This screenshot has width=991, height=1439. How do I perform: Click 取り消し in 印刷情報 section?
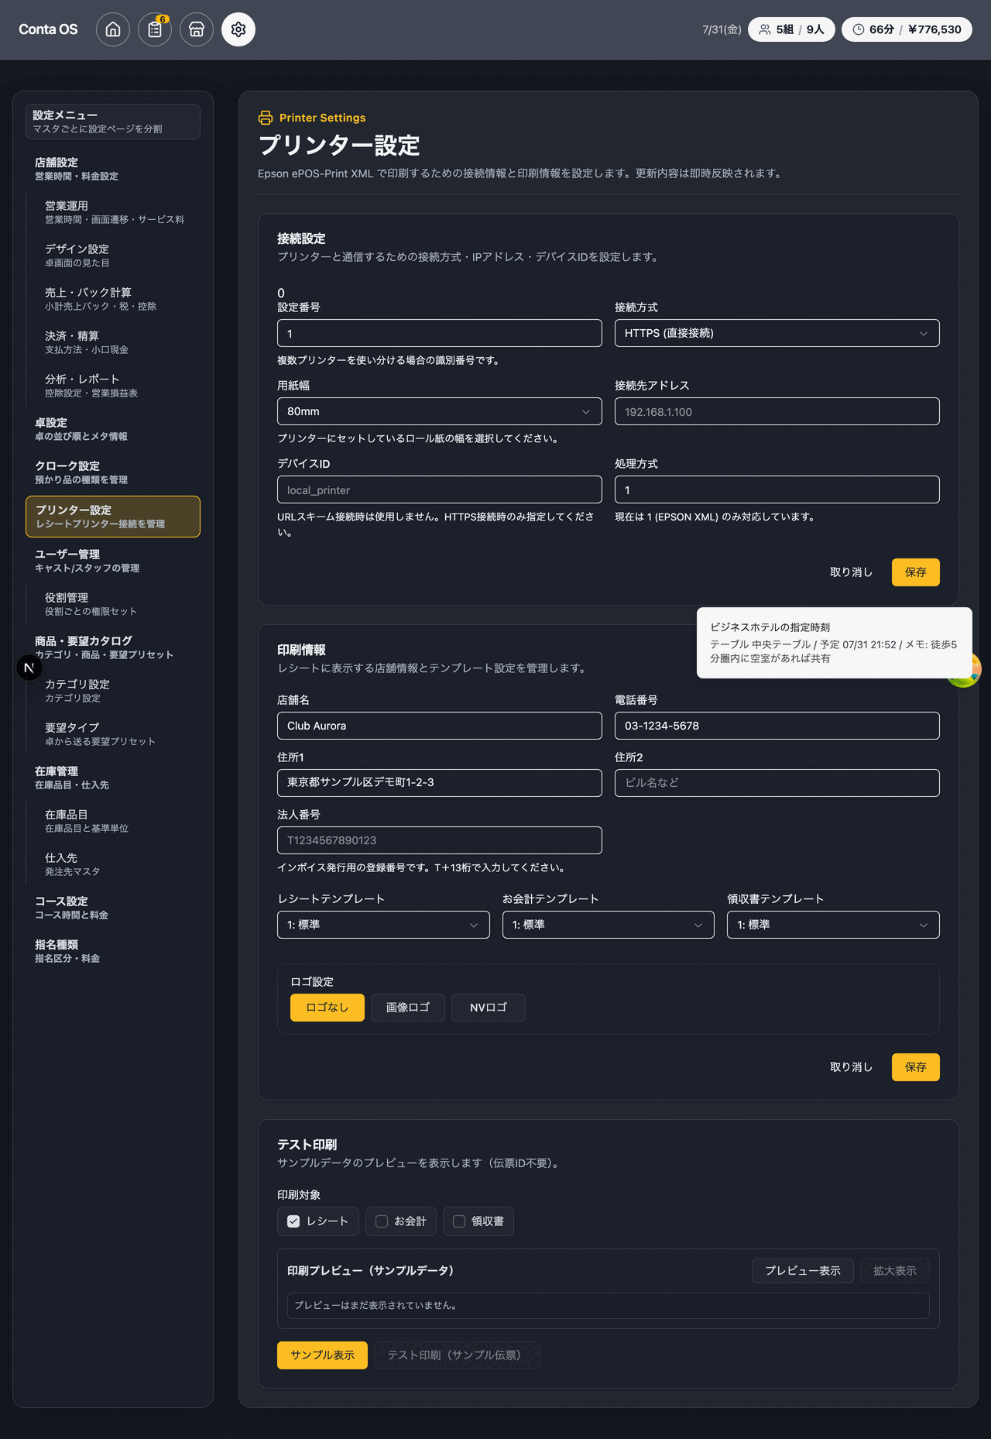click(851, 1067)
